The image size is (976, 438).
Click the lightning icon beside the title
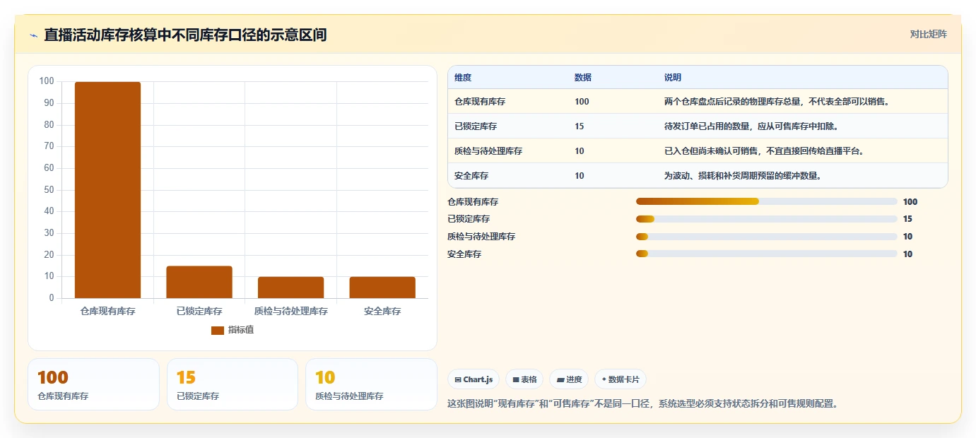click(33, 35)
